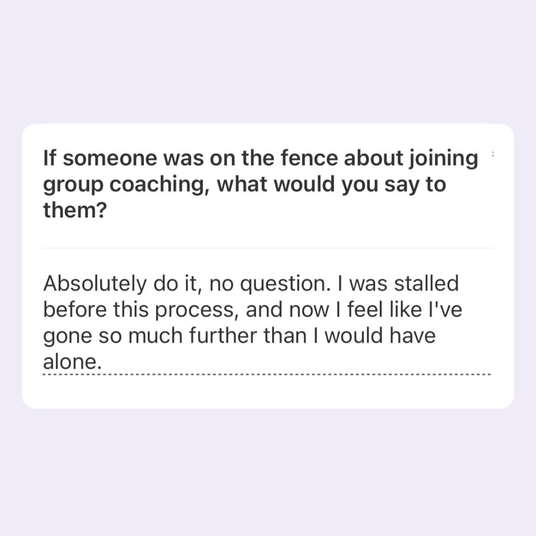Select the answer text field starting "Absolutely do it"
The width and height of the screenshot is (536, 536).
point(268,323)
